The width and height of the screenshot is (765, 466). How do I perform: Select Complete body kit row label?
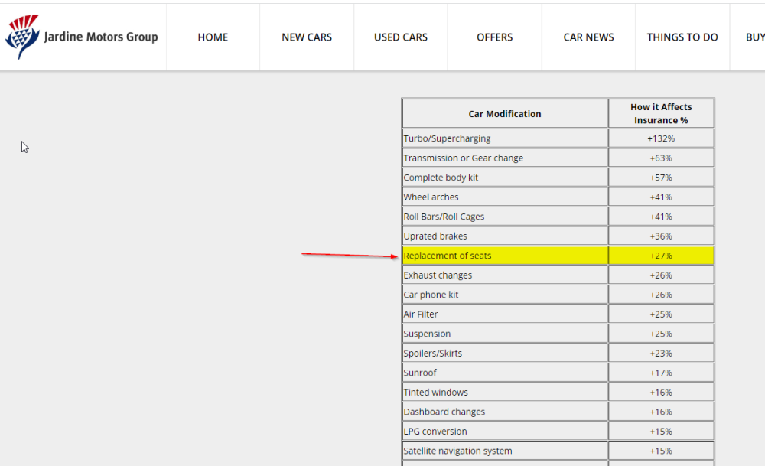click(x=441, y=178)
